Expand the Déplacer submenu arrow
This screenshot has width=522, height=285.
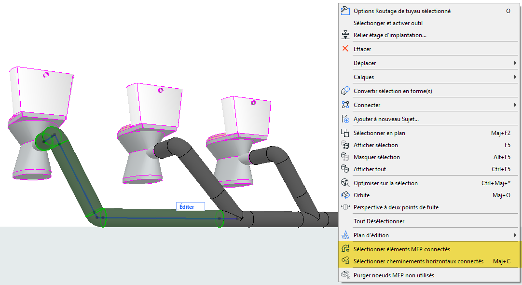[515, 63]
